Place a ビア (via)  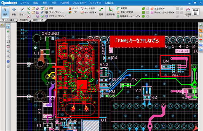point(73,12)
